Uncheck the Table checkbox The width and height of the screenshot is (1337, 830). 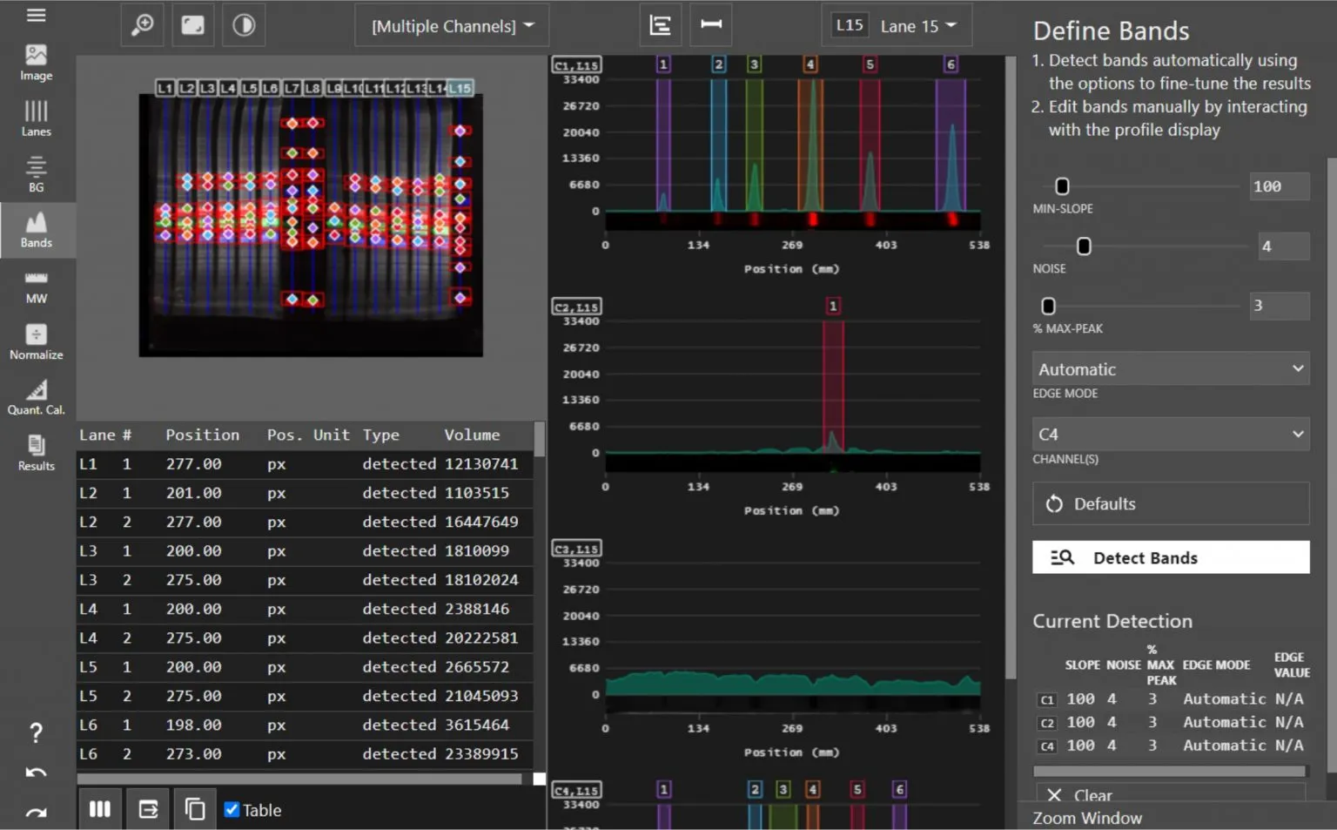click(x=232, y=810)
